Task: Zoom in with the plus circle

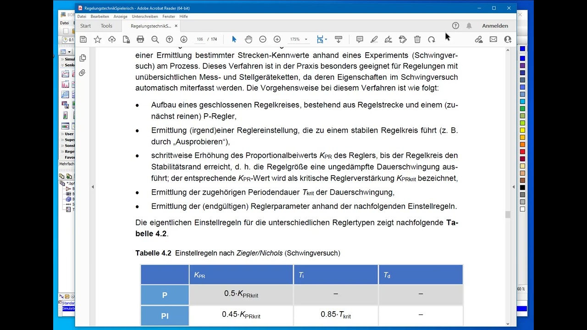Action: click(x=277, y=39)
